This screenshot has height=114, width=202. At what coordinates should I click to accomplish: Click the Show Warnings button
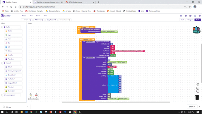point(33,99)
